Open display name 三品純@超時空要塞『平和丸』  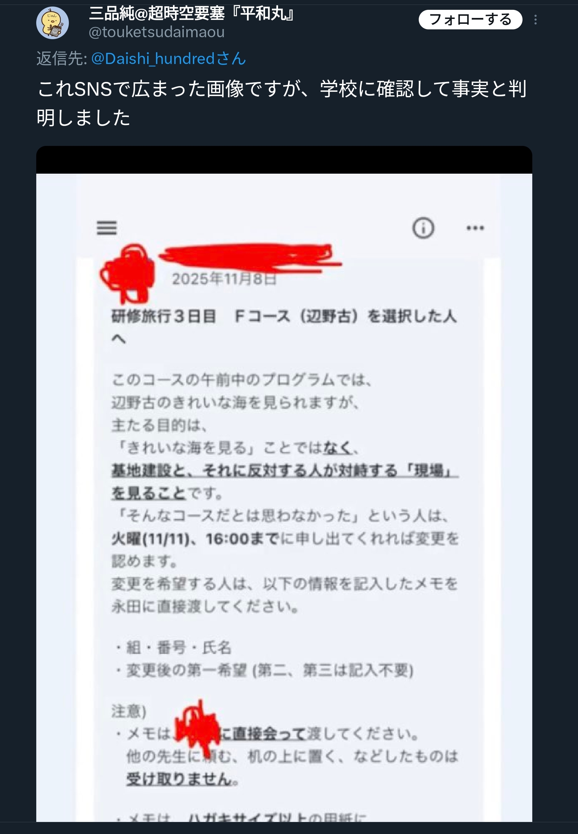tap(192, 14)
